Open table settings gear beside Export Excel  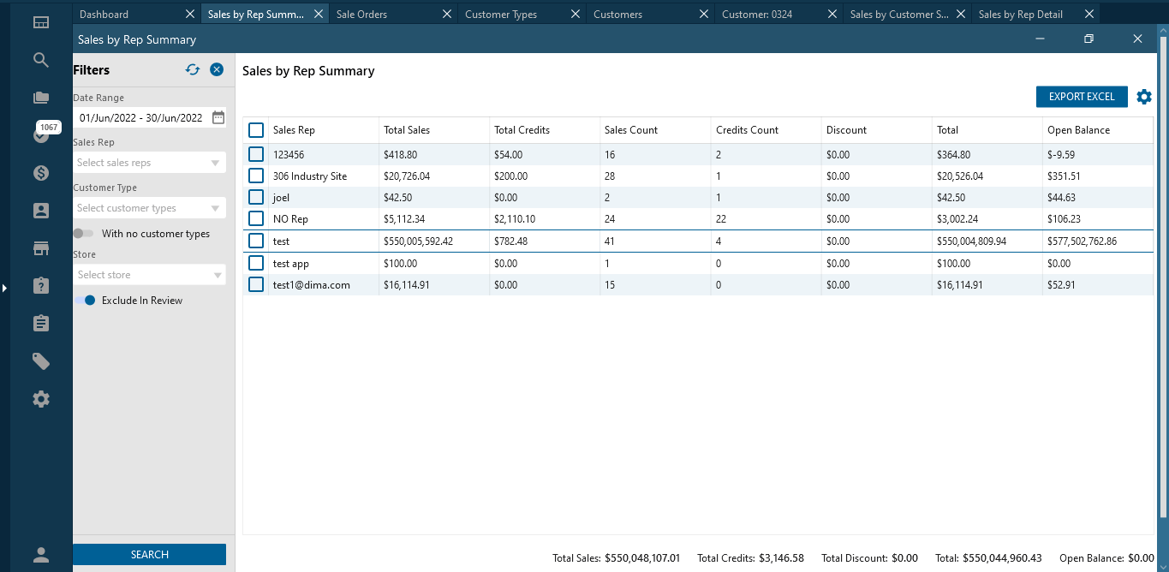[1144, 97]
